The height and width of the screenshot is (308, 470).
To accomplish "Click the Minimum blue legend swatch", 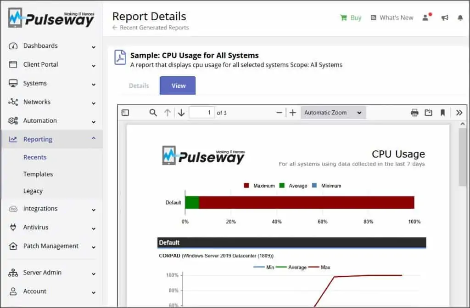I will [314, 186].
